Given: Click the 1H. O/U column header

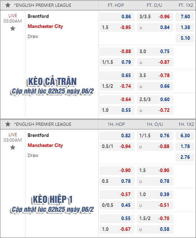Looking at the screenshot, I should pyautogui.click(x=154, y=124).
